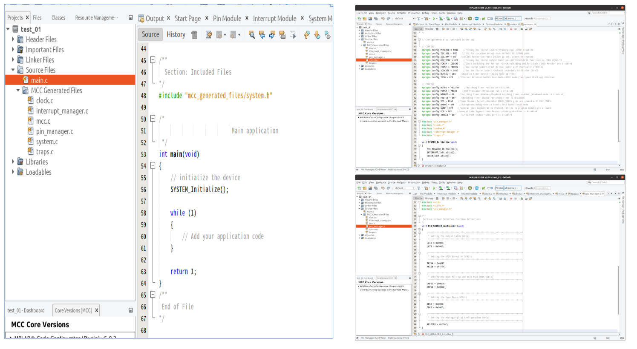Click the Build Project hammer icon

[418, 18]
